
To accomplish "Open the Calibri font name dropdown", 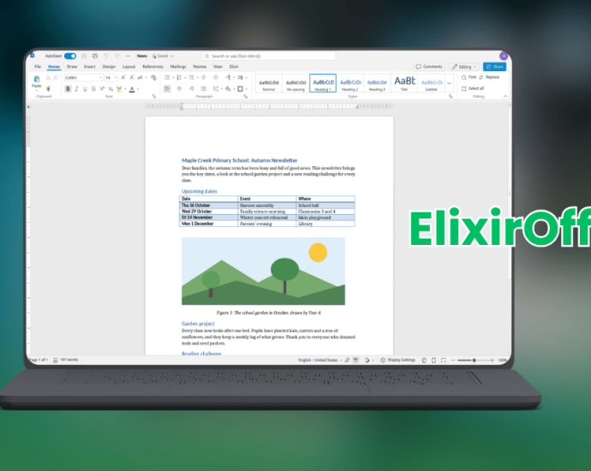I will point(83,78).
